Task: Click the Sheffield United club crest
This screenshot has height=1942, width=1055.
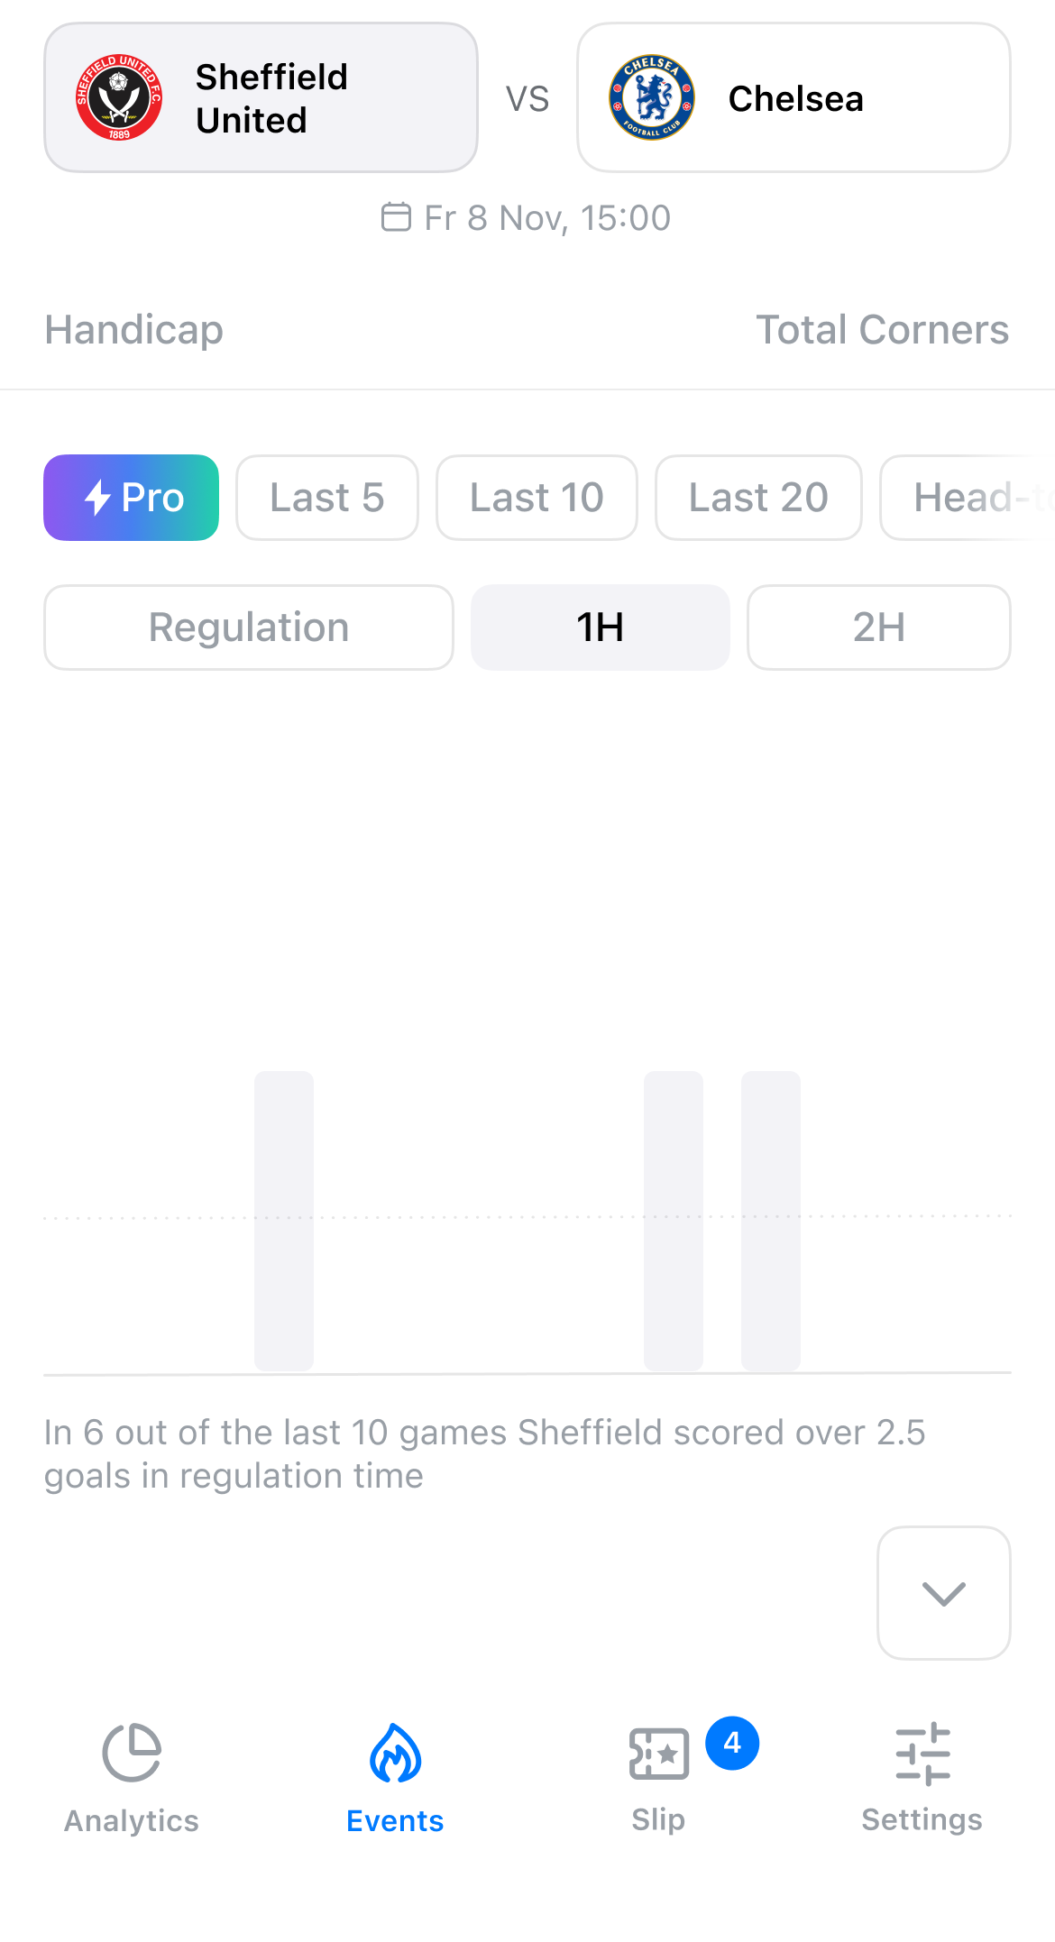Action: (119, 97)
